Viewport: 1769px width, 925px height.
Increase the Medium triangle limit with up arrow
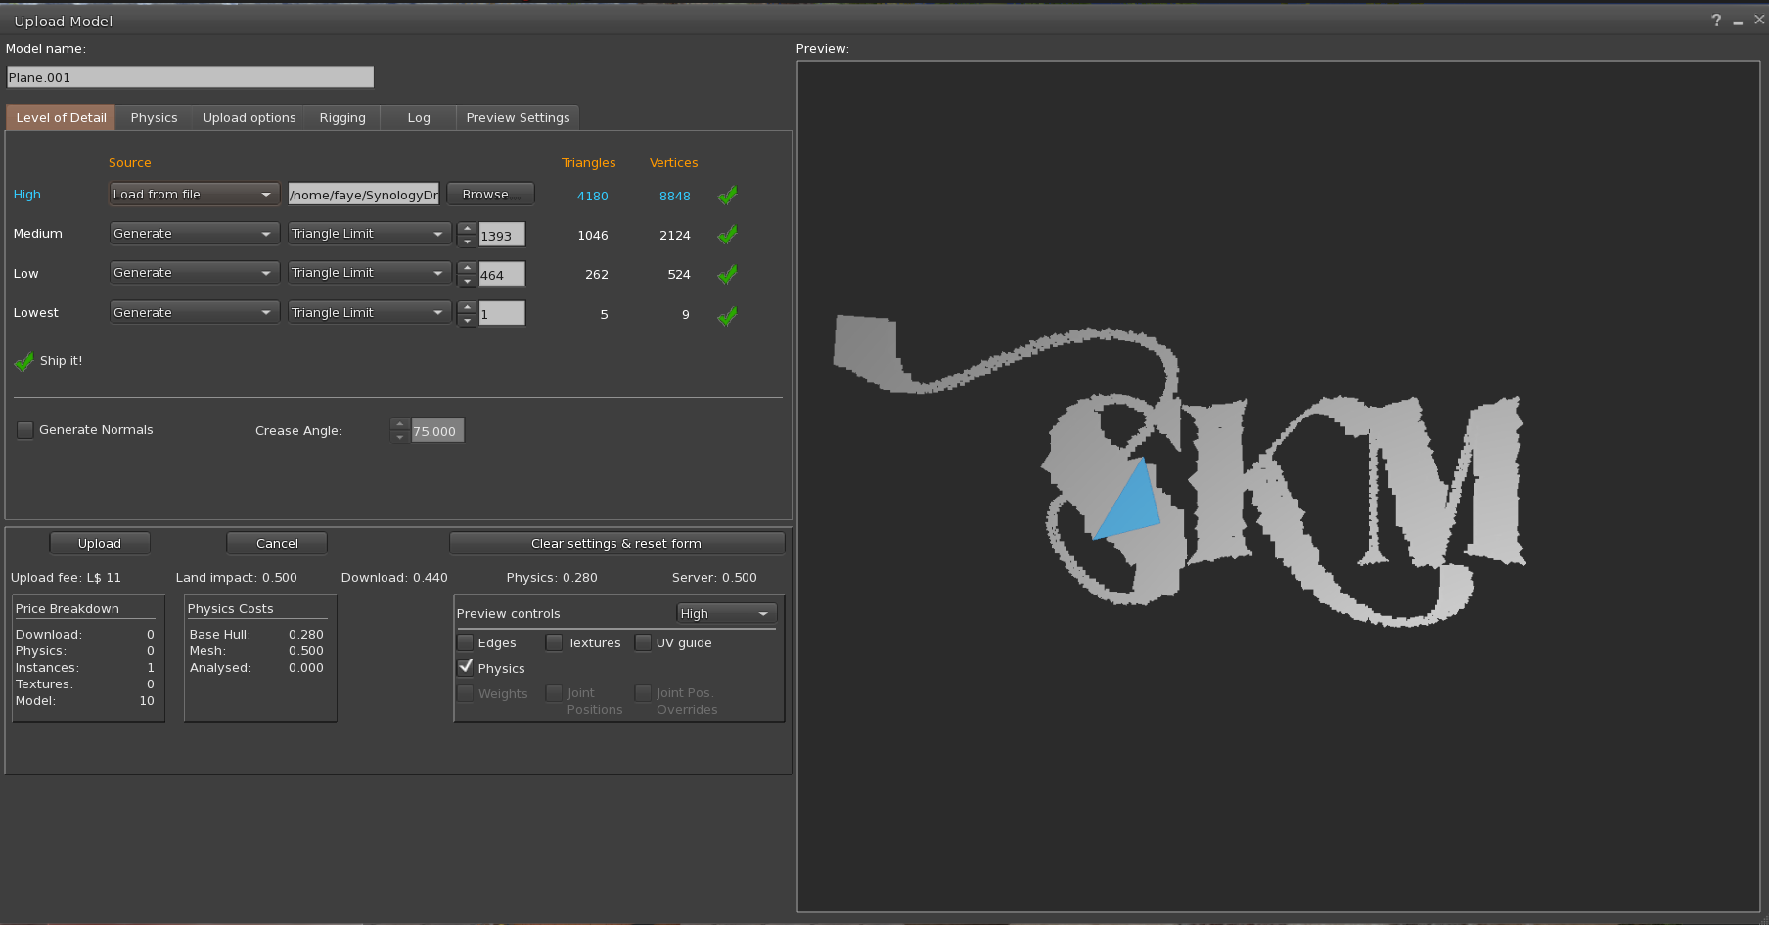click(x=468, y=228)
